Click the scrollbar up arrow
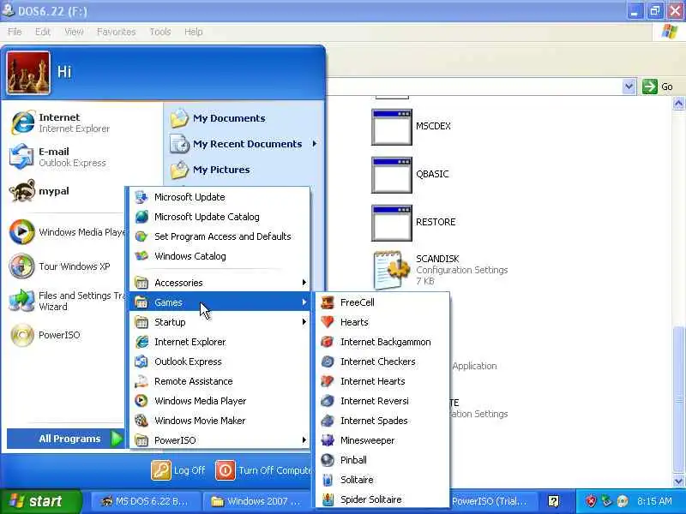The width and height of the screenshot is (686, 514). 678,104
